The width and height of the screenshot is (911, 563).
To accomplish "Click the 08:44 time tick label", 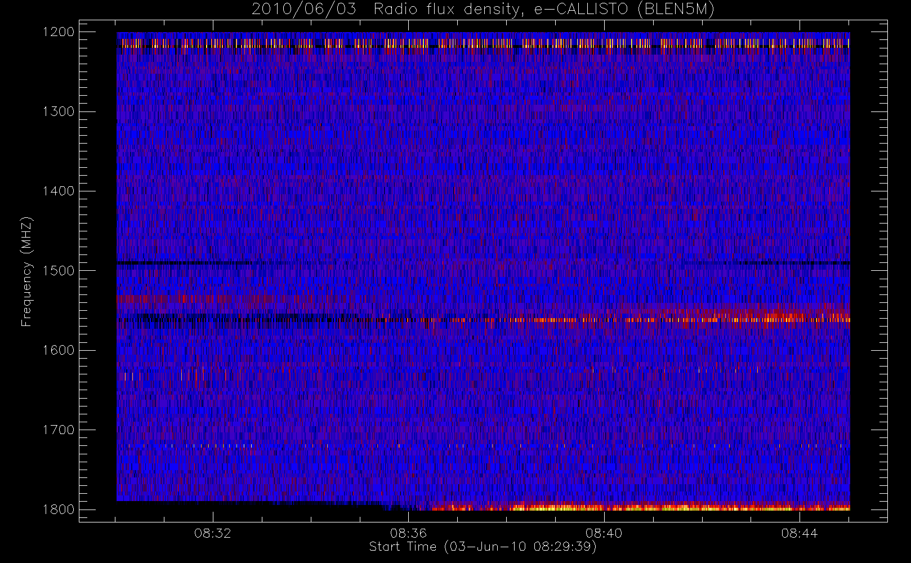I will point(799,533).
